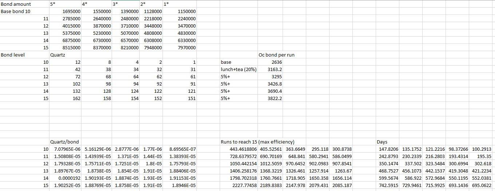Click 'Runs to reach 15 (max efficiency)' header
The height and width of the screenshot is (191, 495).
258,142
